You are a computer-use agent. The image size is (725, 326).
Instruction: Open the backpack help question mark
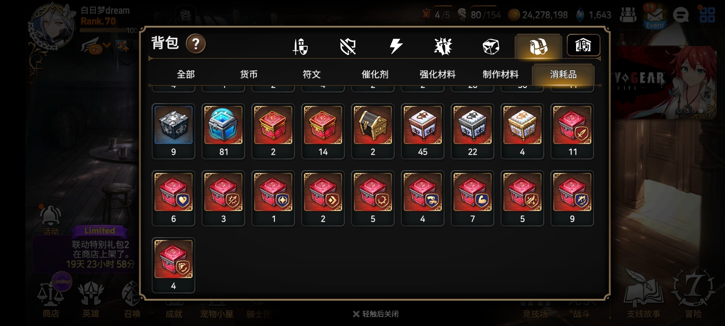[196, 44]
